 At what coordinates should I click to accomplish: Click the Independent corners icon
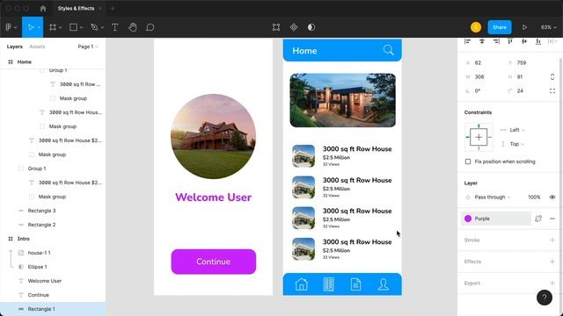552,91
